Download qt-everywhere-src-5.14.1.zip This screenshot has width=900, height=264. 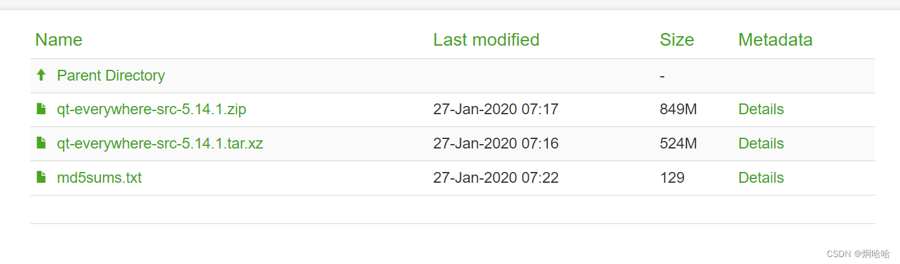pos(151,109)
